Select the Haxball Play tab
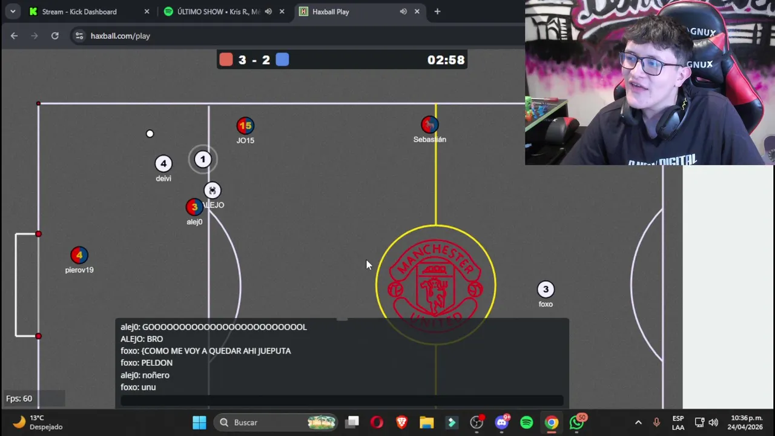This screenshot has height=436, width=775. 331,12
